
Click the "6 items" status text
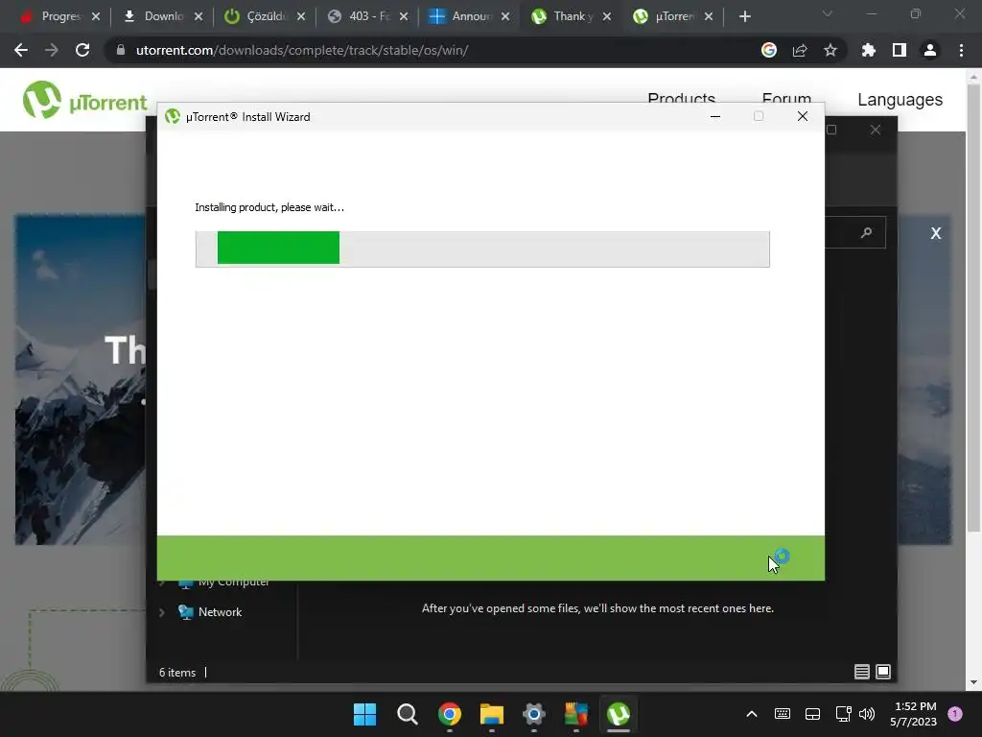click(177, 673)
